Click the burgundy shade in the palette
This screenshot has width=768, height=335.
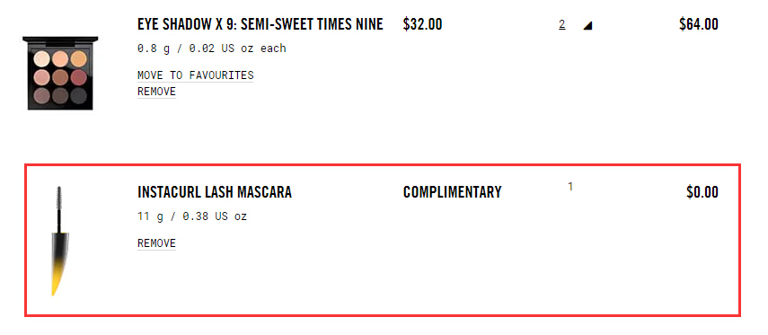point(79,77)
